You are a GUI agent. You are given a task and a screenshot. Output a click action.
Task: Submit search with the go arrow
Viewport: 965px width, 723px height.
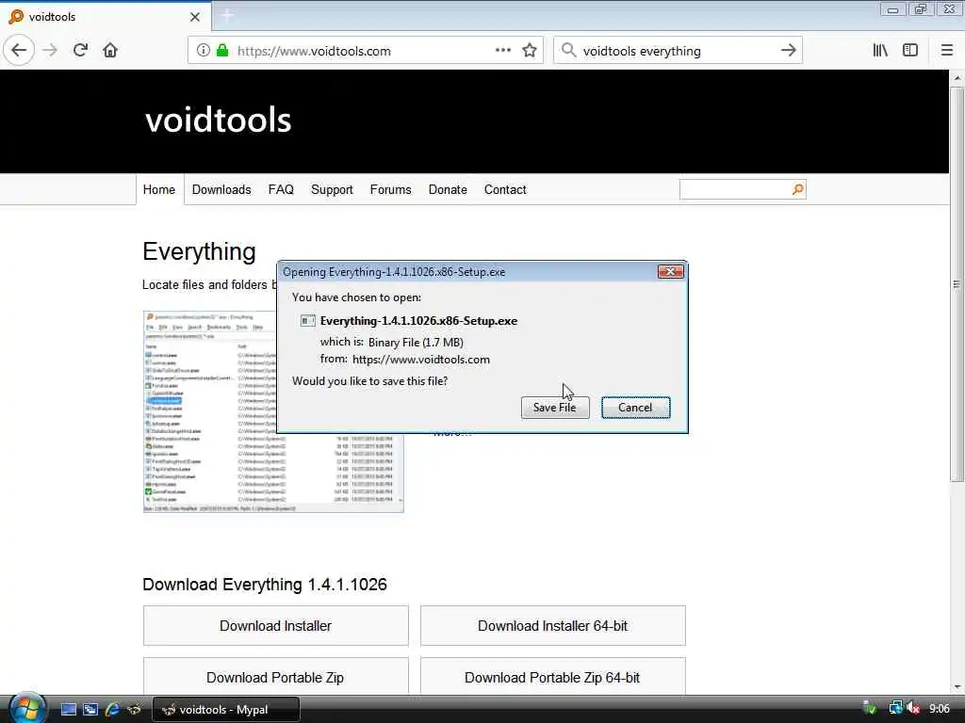click(789, 51)
